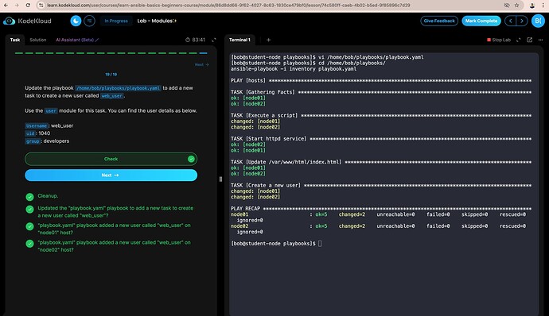Open the browser three-dot menu
This screenshot has width=549, height=316.
tap(543, 6)
